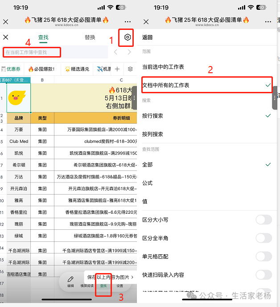Toggle the 区分大小写 switch

(264, 220)
